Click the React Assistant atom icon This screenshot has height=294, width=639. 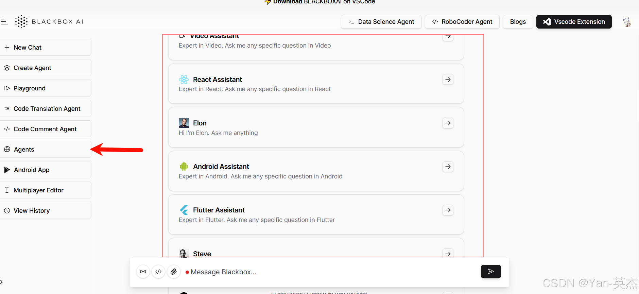(x=184, y=80)
